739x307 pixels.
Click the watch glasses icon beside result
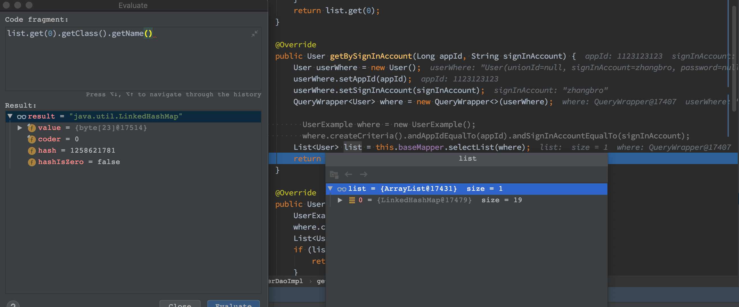pyautogui.click(x=22, y=116)
